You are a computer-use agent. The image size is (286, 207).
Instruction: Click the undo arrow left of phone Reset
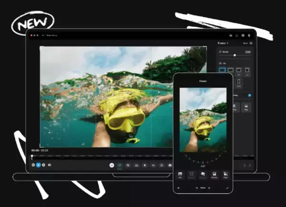(x=196, y=188)
